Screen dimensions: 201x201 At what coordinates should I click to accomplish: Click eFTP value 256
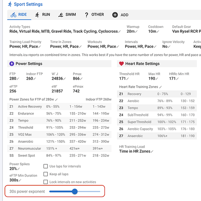pyautogui.click(x=13, y=91)
